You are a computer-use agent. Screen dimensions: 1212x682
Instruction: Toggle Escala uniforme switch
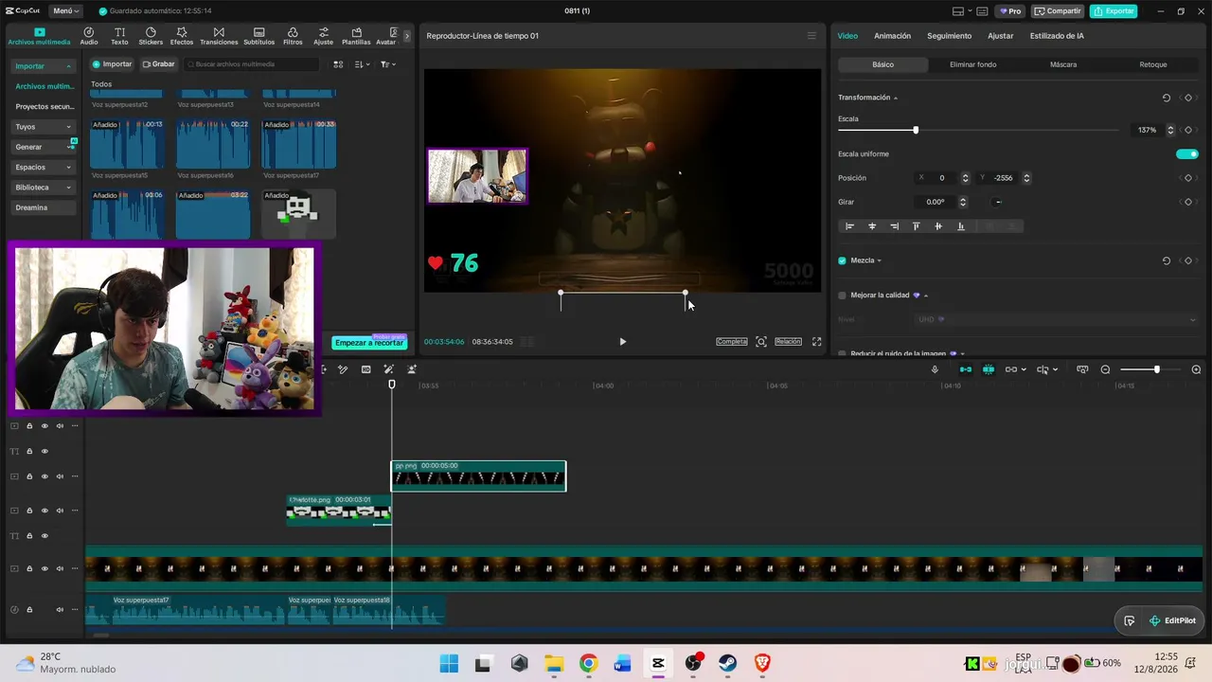(x=1186, y=153)
